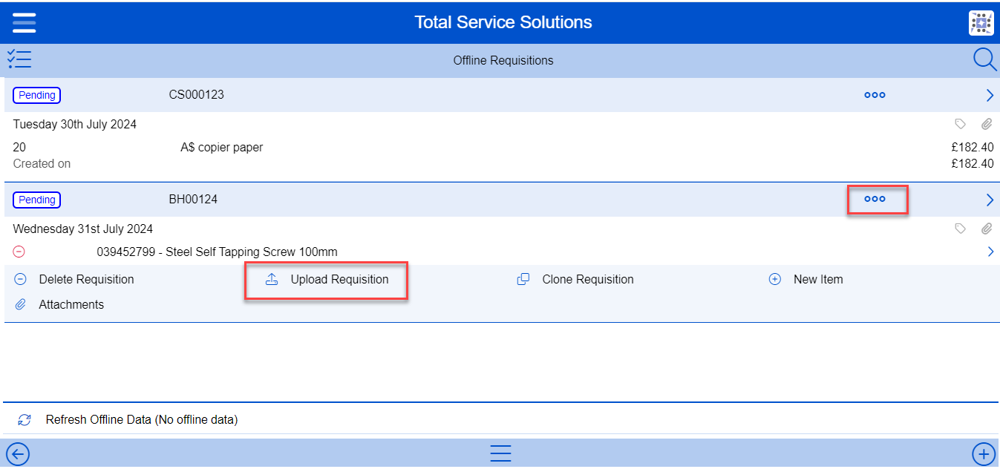
Task: Click the paperclip icon for the 31st July requisition
Action: click(986, 229)
